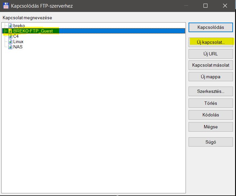Select the breko connection entry
Image resolution: width=236 pixels, height=196 pixels.
(x=19, y=26)
